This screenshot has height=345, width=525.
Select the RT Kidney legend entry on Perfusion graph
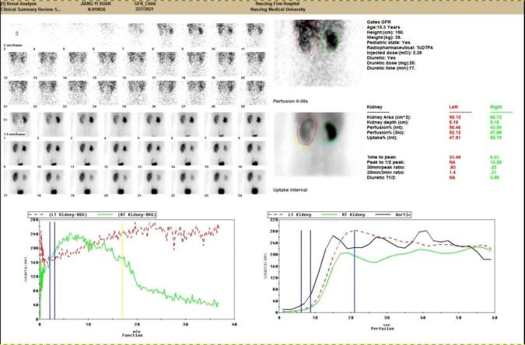[x=344, y=214]
